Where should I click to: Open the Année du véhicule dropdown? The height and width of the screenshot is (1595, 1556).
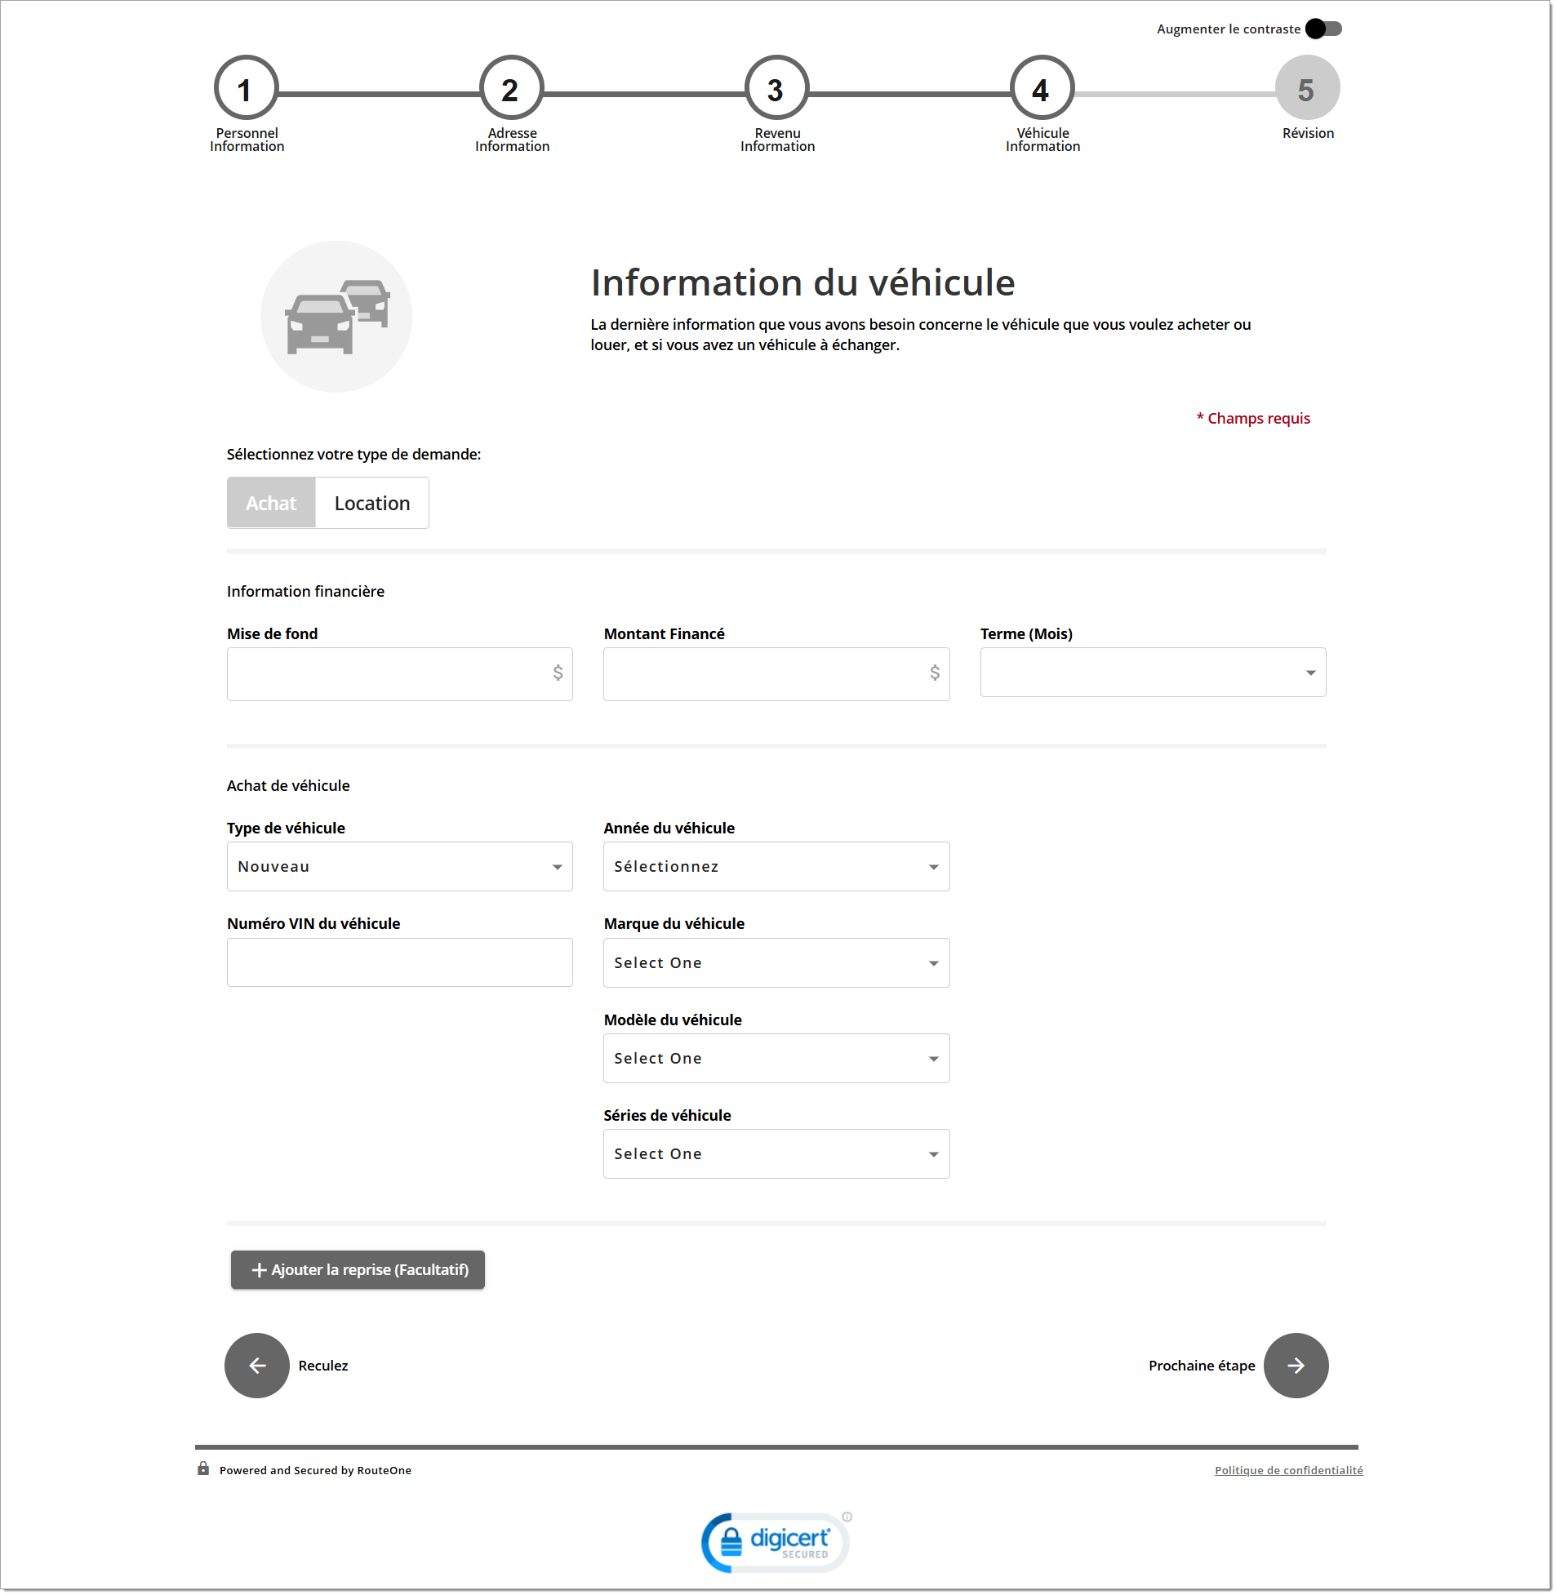pos(776,868)
